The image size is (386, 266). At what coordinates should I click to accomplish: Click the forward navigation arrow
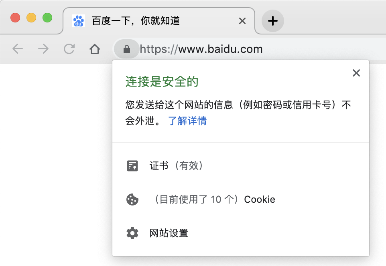pyautogui.click(x=43, y=49)
